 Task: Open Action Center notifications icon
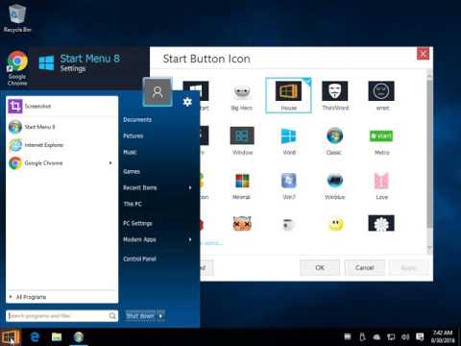click(420, 337)
